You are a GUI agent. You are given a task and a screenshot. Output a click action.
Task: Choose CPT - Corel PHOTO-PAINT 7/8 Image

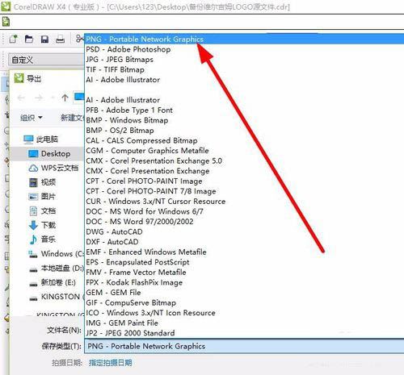[x=151, y=191]
